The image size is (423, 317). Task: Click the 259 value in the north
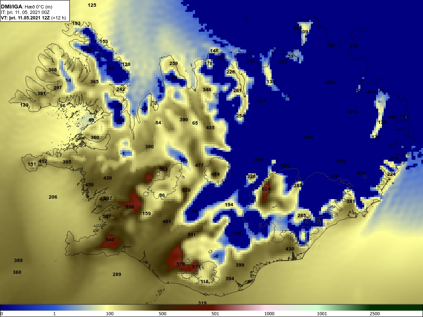coord(173,64)
